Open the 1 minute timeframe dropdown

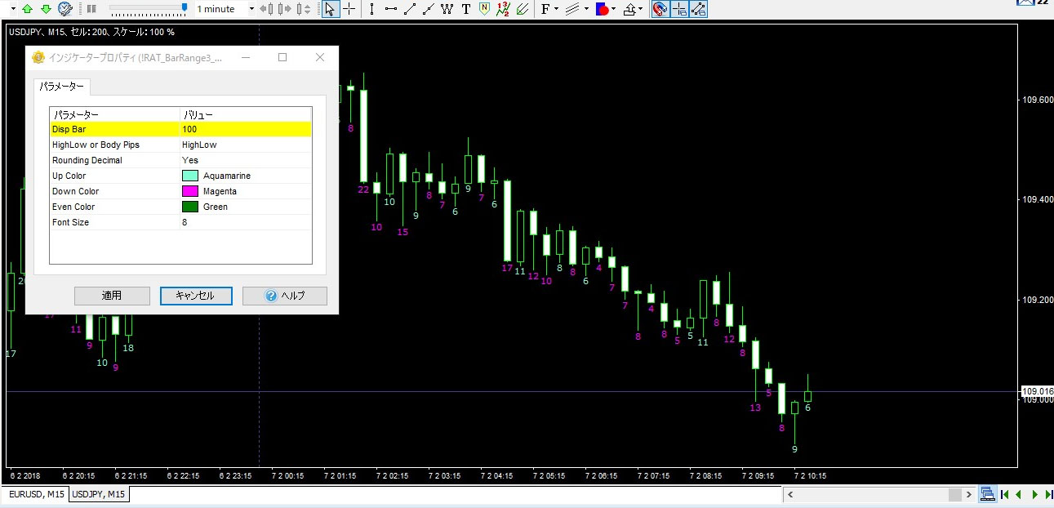coord(252,9)
